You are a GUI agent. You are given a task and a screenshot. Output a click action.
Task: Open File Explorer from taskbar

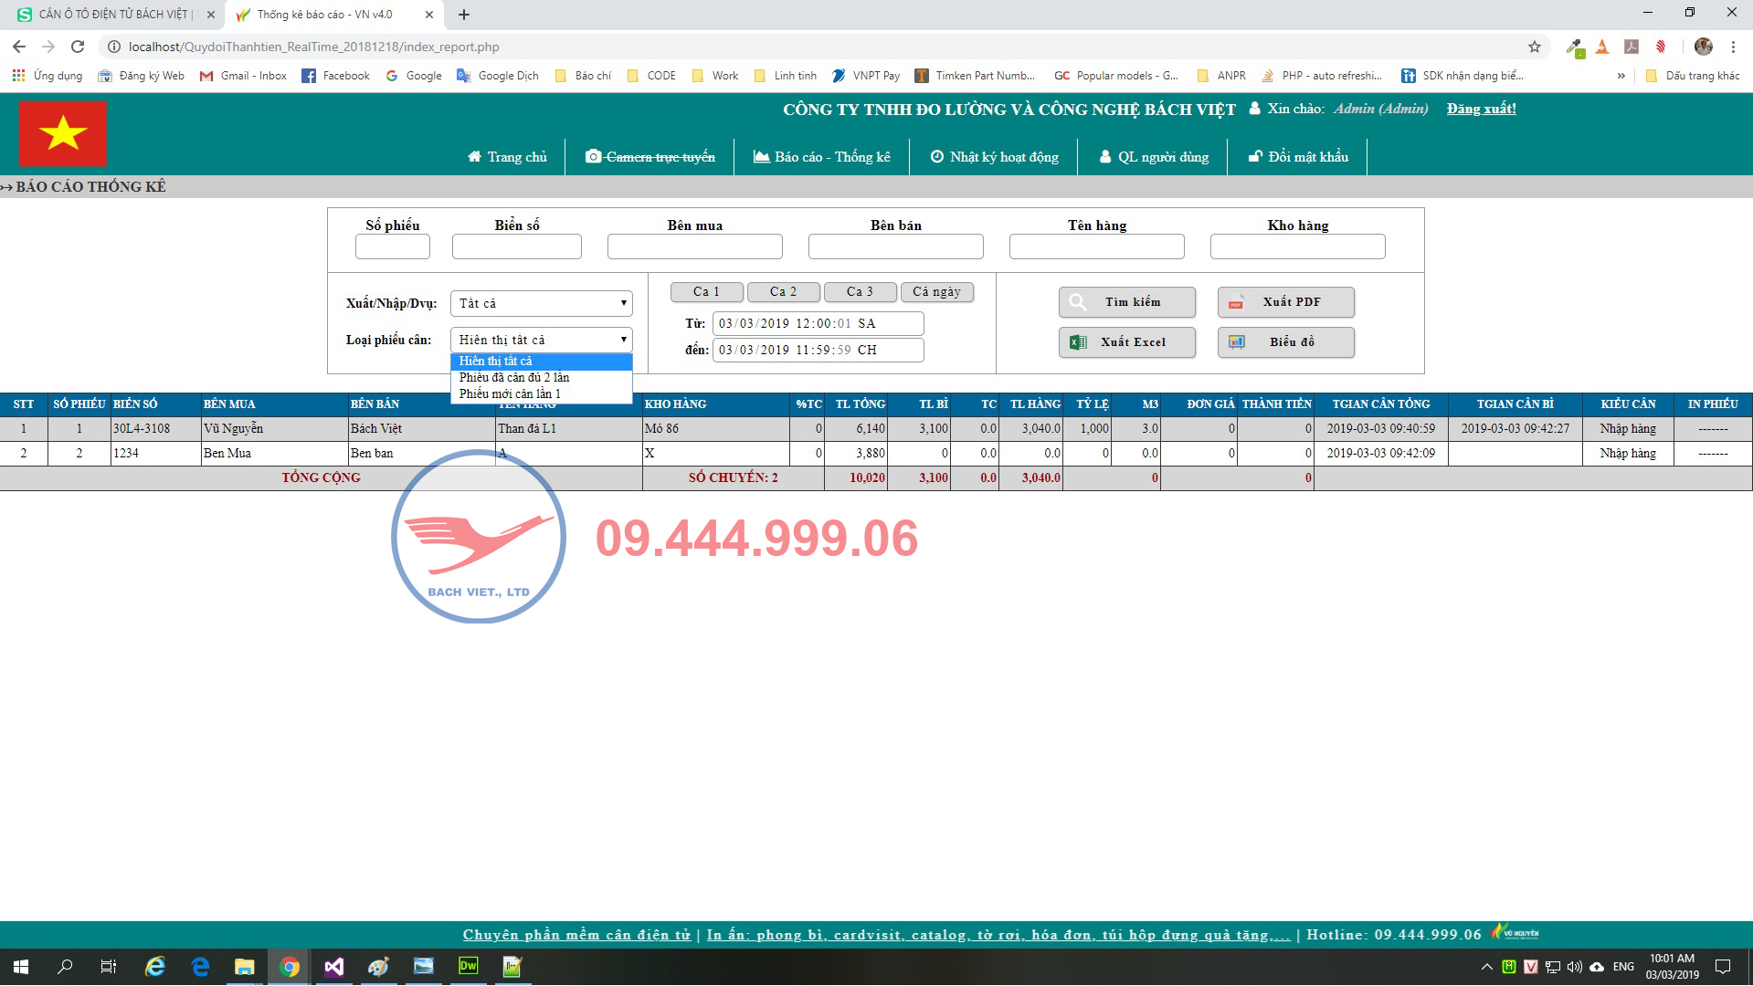tap(244, 966)
